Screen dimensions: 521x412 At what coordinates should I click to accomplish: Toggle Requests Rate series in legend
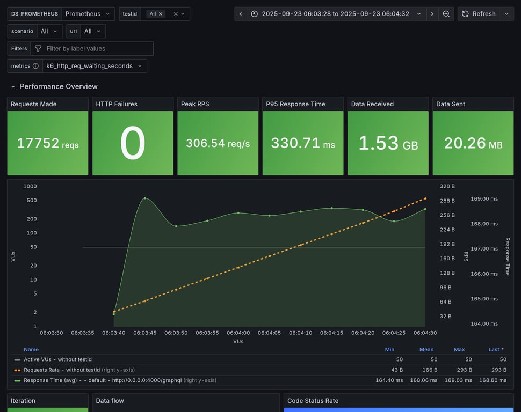[61, 370]
